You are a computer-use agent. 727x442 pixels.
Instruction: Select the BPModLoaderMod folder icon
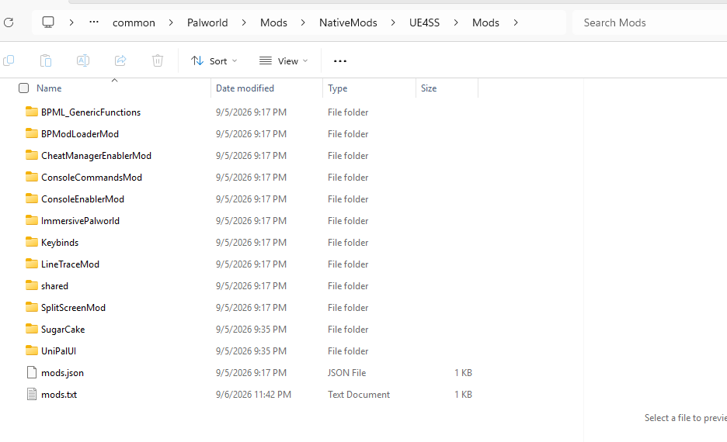(32, 133)
